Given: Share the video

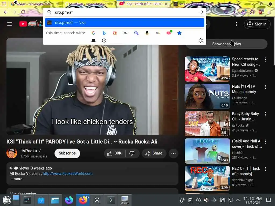Looking at the screenshot, I should 154,153.
